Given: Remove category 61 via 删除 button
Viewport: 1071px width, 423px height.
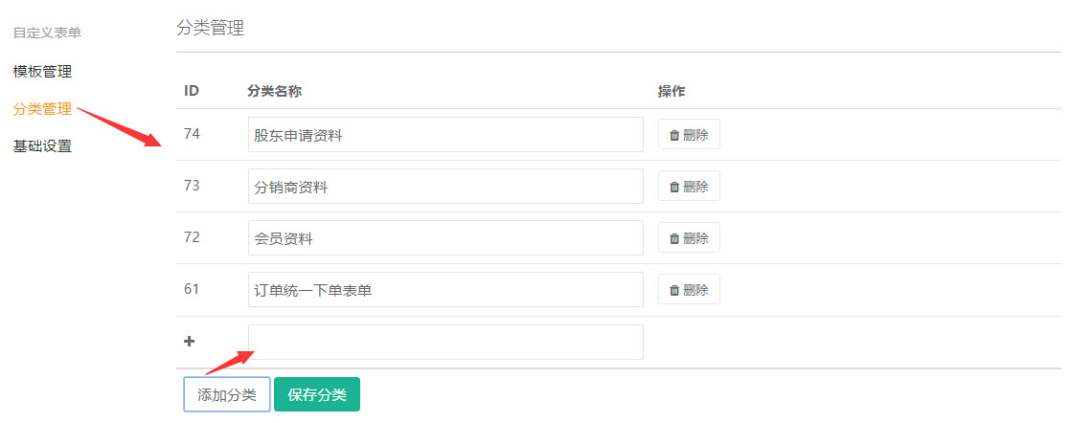Looking at the screenshot, I should pos(689,290).
